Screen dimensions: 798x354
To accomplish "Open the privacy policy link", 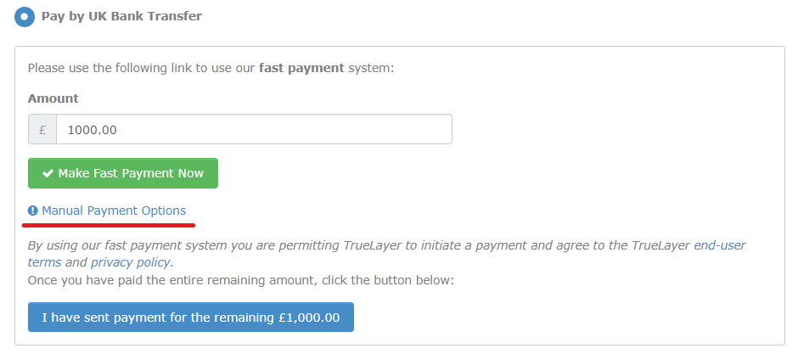I will coord(131,262).
